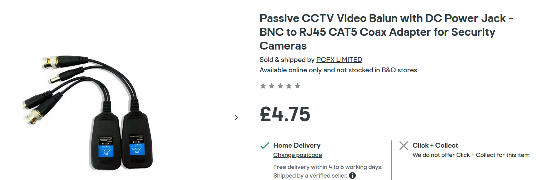Click the Change postcode link
Viewport: 542px width, 180px height.
tap(298, 155)
